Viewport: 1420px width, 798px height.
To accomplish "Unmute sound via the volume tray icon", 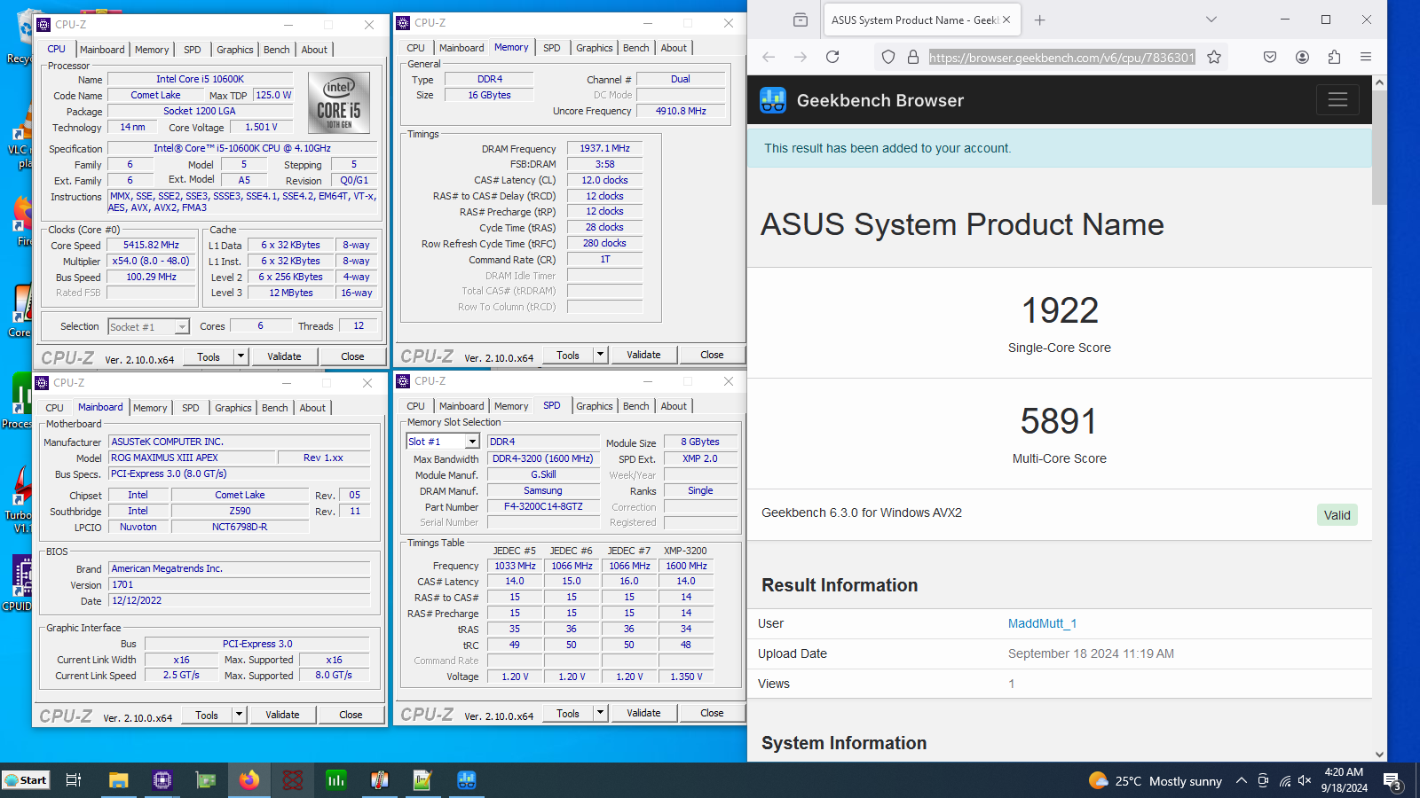I will [1305, 781].
